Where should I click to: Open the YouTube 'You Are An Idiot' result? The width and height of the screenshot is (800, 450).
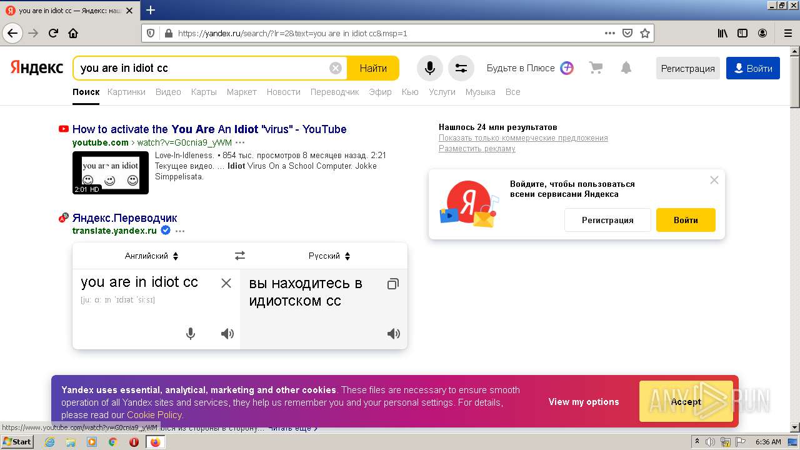(x=209, y=129)
